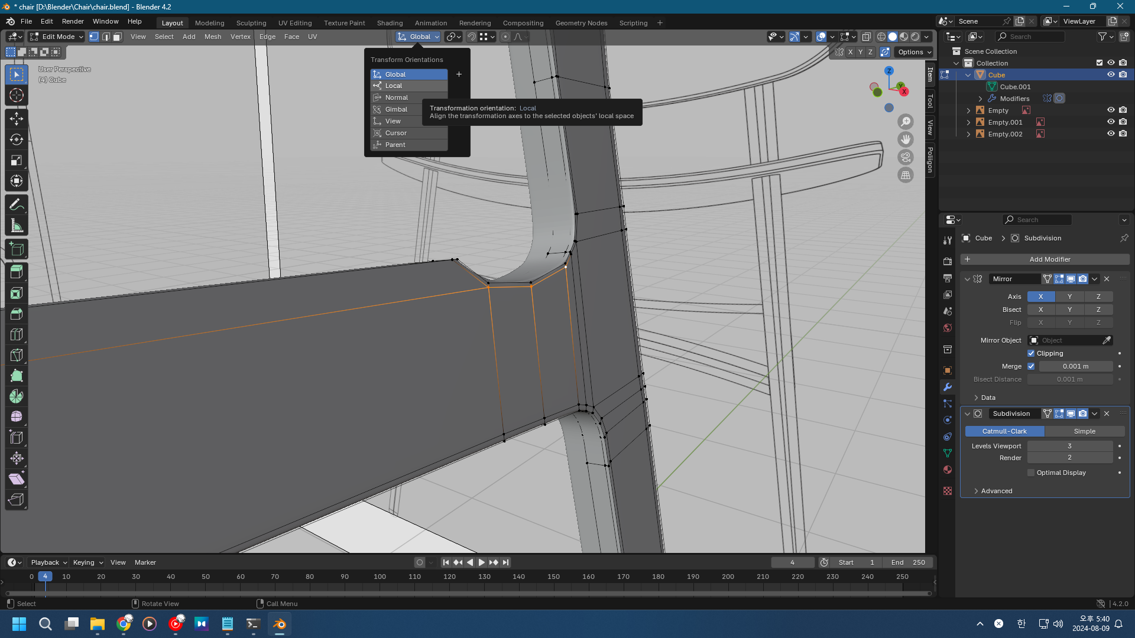The image size is (1135, 638).
Task: Switch perspective/orthographic grid icon
Action: coord(906,175)
